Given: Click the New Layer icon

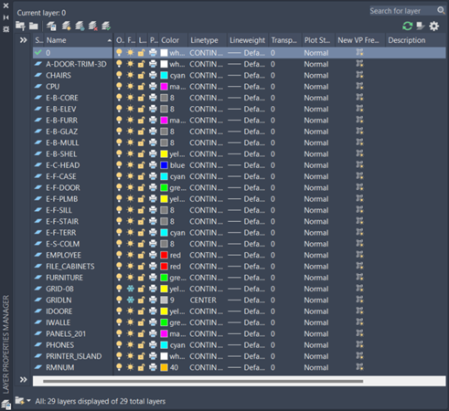Looking at the screenshot, I should [67, 26].
